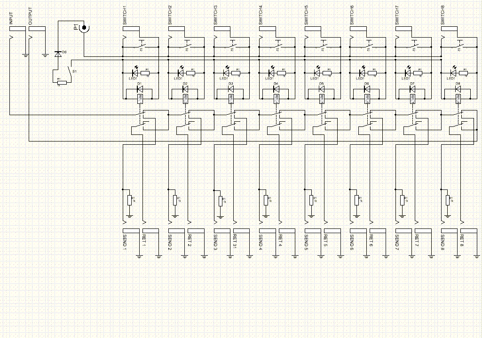
Task: Select the D9 diode symbol
Action: click(x=57, y=54)
